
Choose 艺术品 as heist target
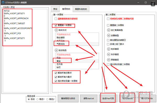coord(77,64)
